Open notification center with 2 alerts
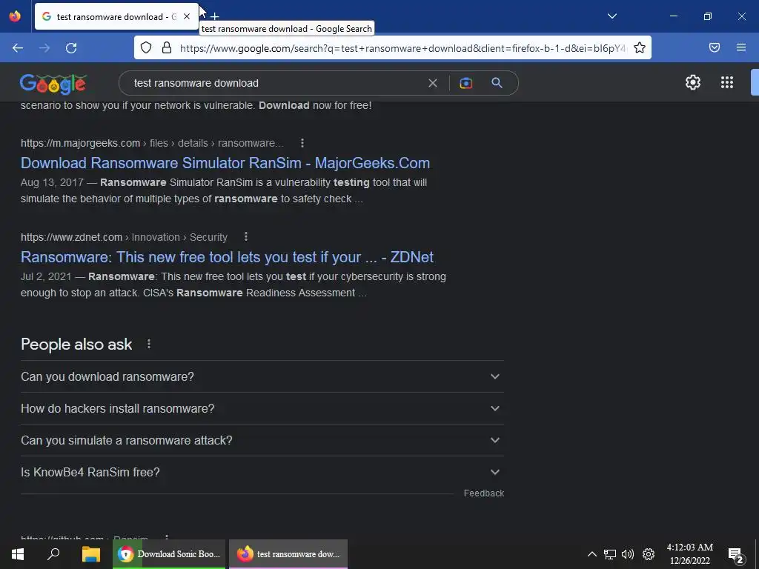Viewport: 759px width, 569px height. pos(736,554)
